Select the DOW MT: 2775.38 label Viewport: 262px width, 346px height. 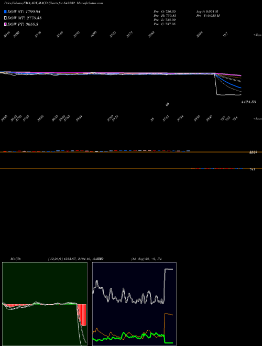pos(25,18)
